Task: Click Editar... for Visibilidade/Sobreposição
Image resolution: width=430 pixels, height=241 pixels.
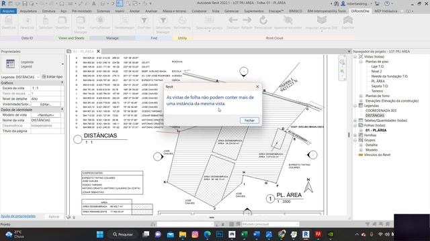Action: tap(46, 104)
